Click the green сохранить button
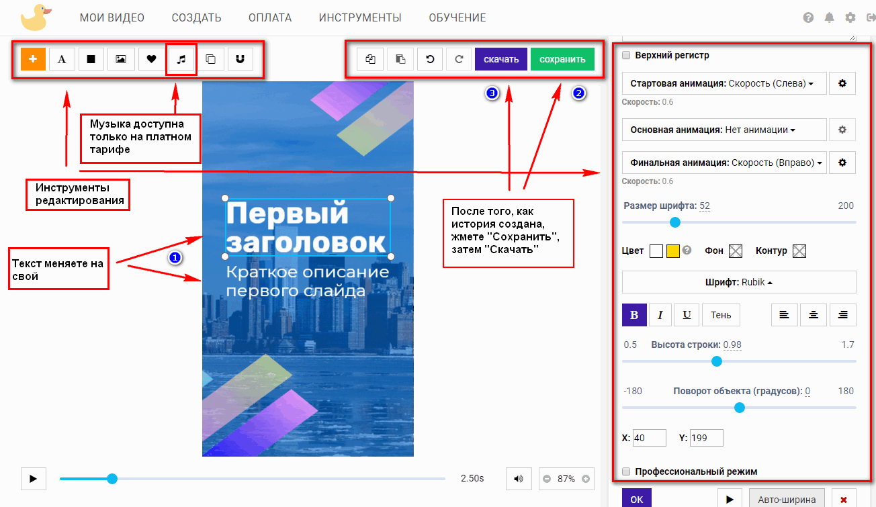Viewport: 876px width, 507px height. click(563, 59)
